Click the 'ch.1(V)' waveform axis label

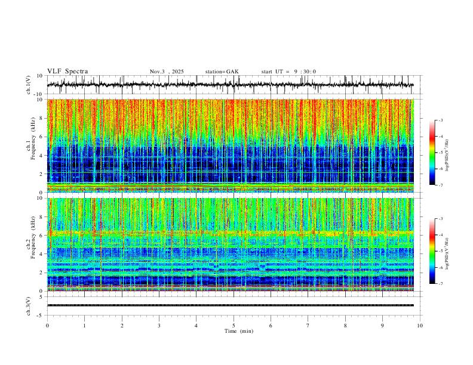tap(29, 85)
